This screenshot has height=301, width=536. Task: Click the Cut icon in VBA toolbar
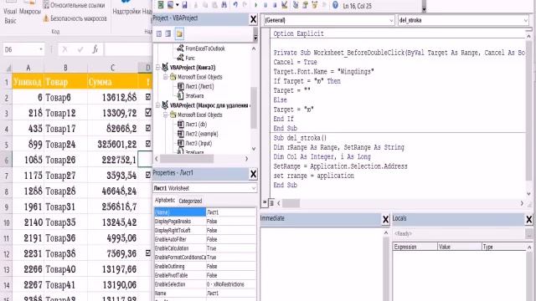coord(196,5)
